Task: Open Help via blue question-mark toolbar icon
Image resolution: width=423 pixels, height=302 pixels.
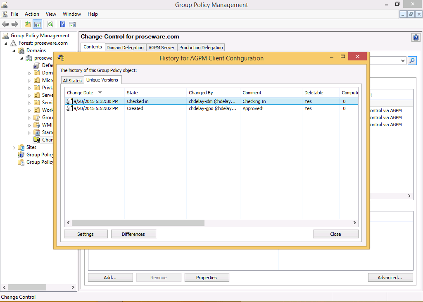Action: coord(62,24)
